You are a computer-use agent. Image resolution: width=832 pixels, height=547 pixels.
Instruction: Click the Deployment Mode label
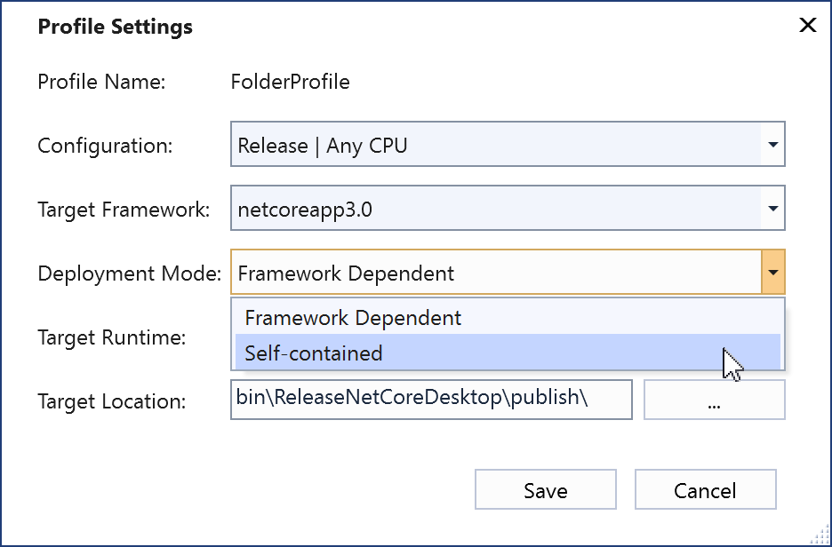tap(129, 273)
